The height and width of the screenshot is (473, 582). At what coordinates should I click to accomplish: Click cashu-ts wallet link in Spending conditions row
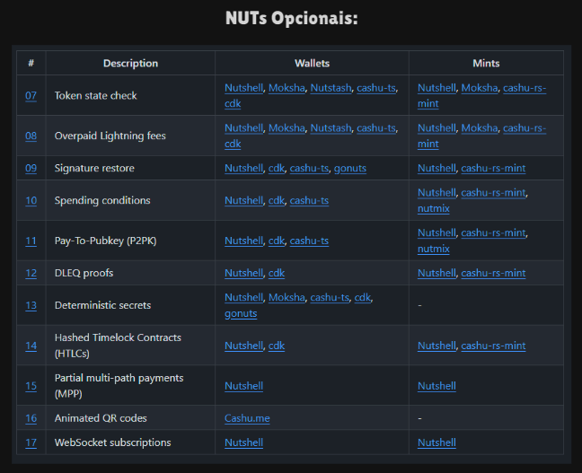[x=309, y=200]
